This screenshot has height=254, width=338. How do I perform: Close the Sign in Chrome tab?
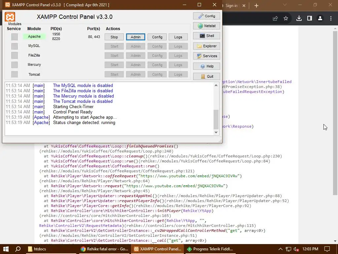[x=244, y=6]
